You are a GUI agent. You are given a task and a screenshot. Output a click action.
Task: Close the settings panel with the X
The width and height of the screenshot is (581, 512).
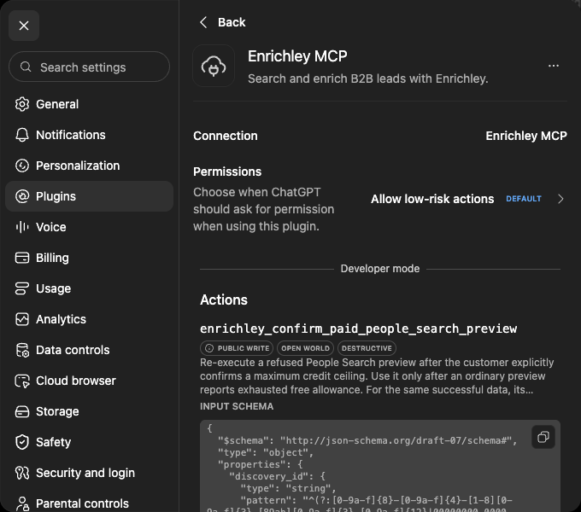[x=24, y=26]
